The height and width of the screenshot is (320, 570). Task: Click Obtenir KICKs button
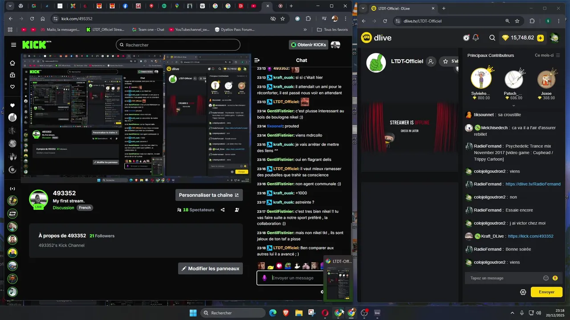pyautogui.click(x=309, y=45)
